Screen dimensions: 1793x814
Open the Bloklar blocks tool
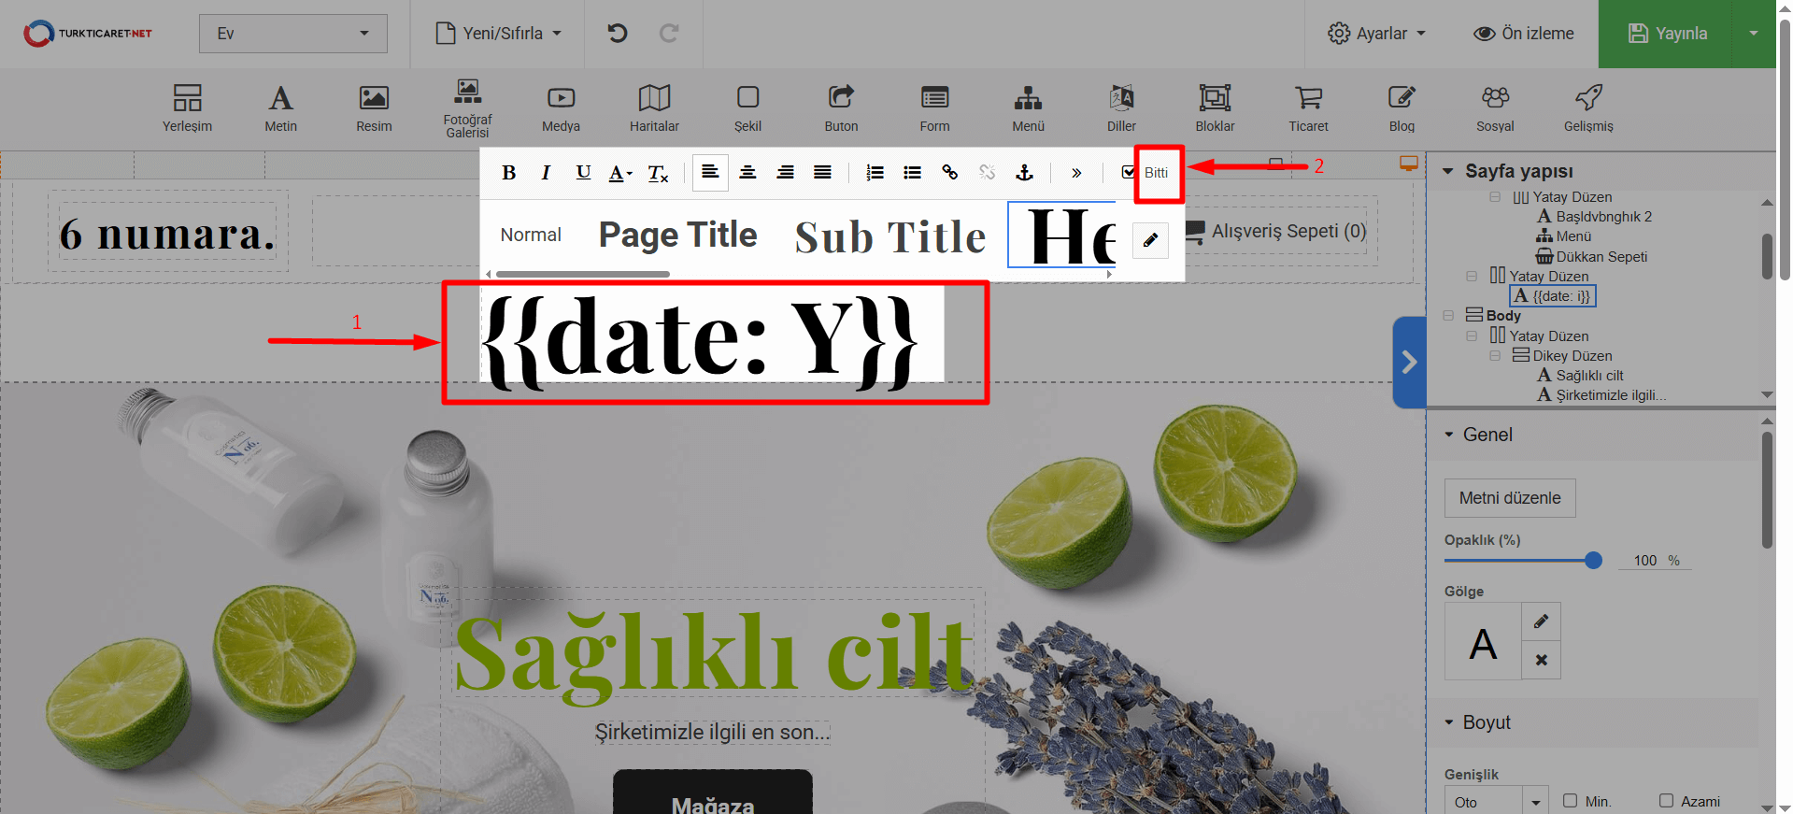point(1215,108)
